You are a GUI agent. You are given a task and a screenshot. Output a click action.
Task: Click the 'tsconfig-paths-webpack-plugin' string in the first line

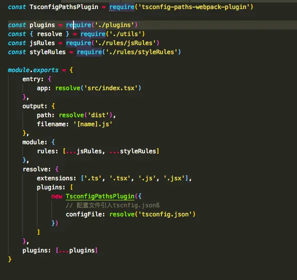coord(194,7)
